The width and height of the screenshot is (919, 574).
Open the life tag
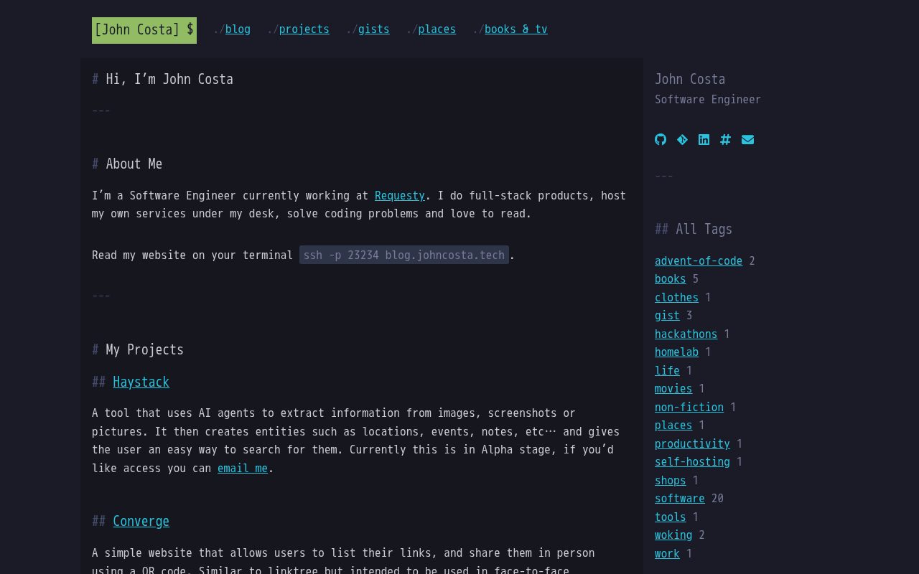click(x=667, y=371)
